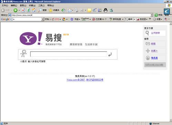Open the 雅虎通 messenger link
The image size is (172, 125).
click(154, 58)
